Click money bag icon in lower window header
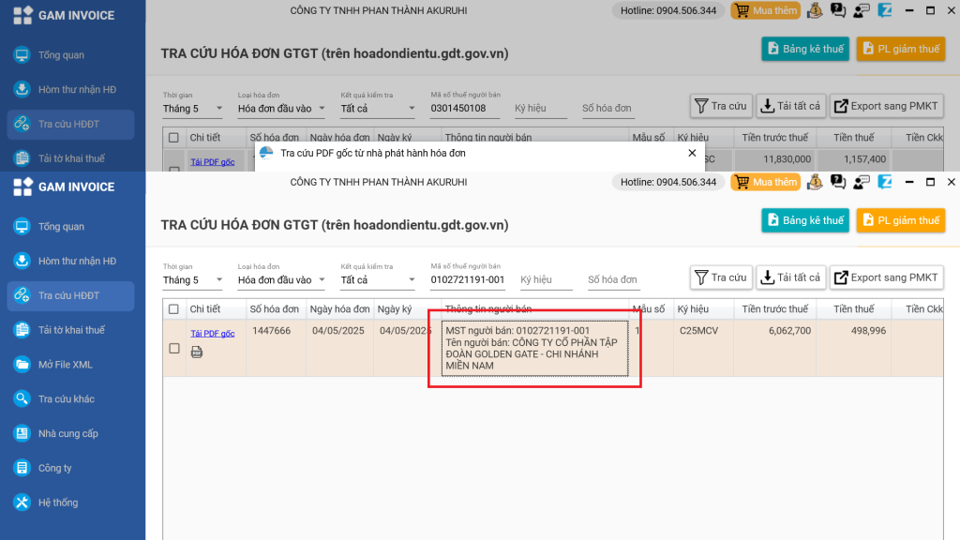Image resolution: width=960 pixels, height=540 pixels. pos(815,182)
